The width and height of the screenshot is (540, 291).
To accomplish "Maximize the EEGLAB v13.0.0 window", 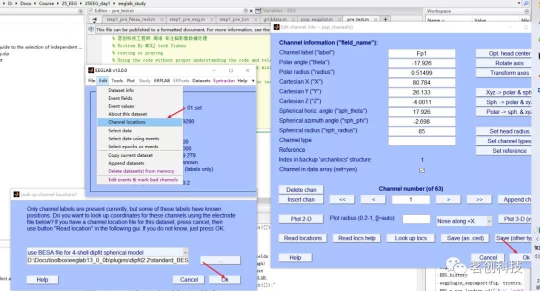I will point(230,70).
